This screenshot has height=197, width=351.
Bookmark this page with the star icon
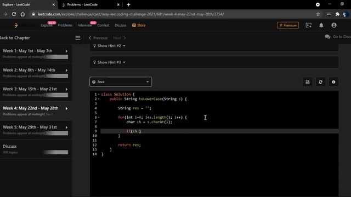tap(318, 14)
